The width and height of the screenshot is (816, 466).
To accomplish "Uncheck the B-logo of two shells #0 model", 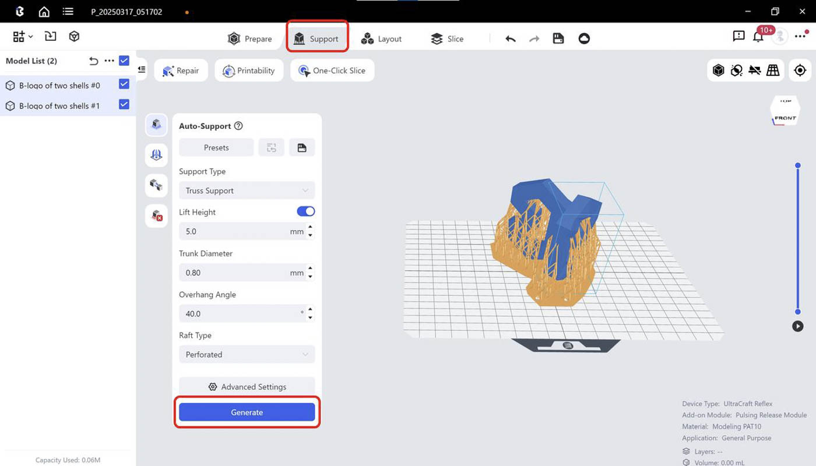I will point(123,84).
